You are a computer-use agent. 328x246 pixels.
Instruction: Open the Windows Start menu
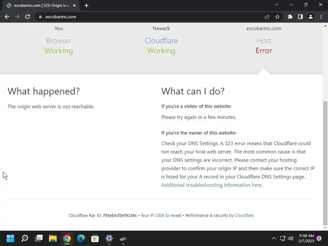(x=10, y=238)
